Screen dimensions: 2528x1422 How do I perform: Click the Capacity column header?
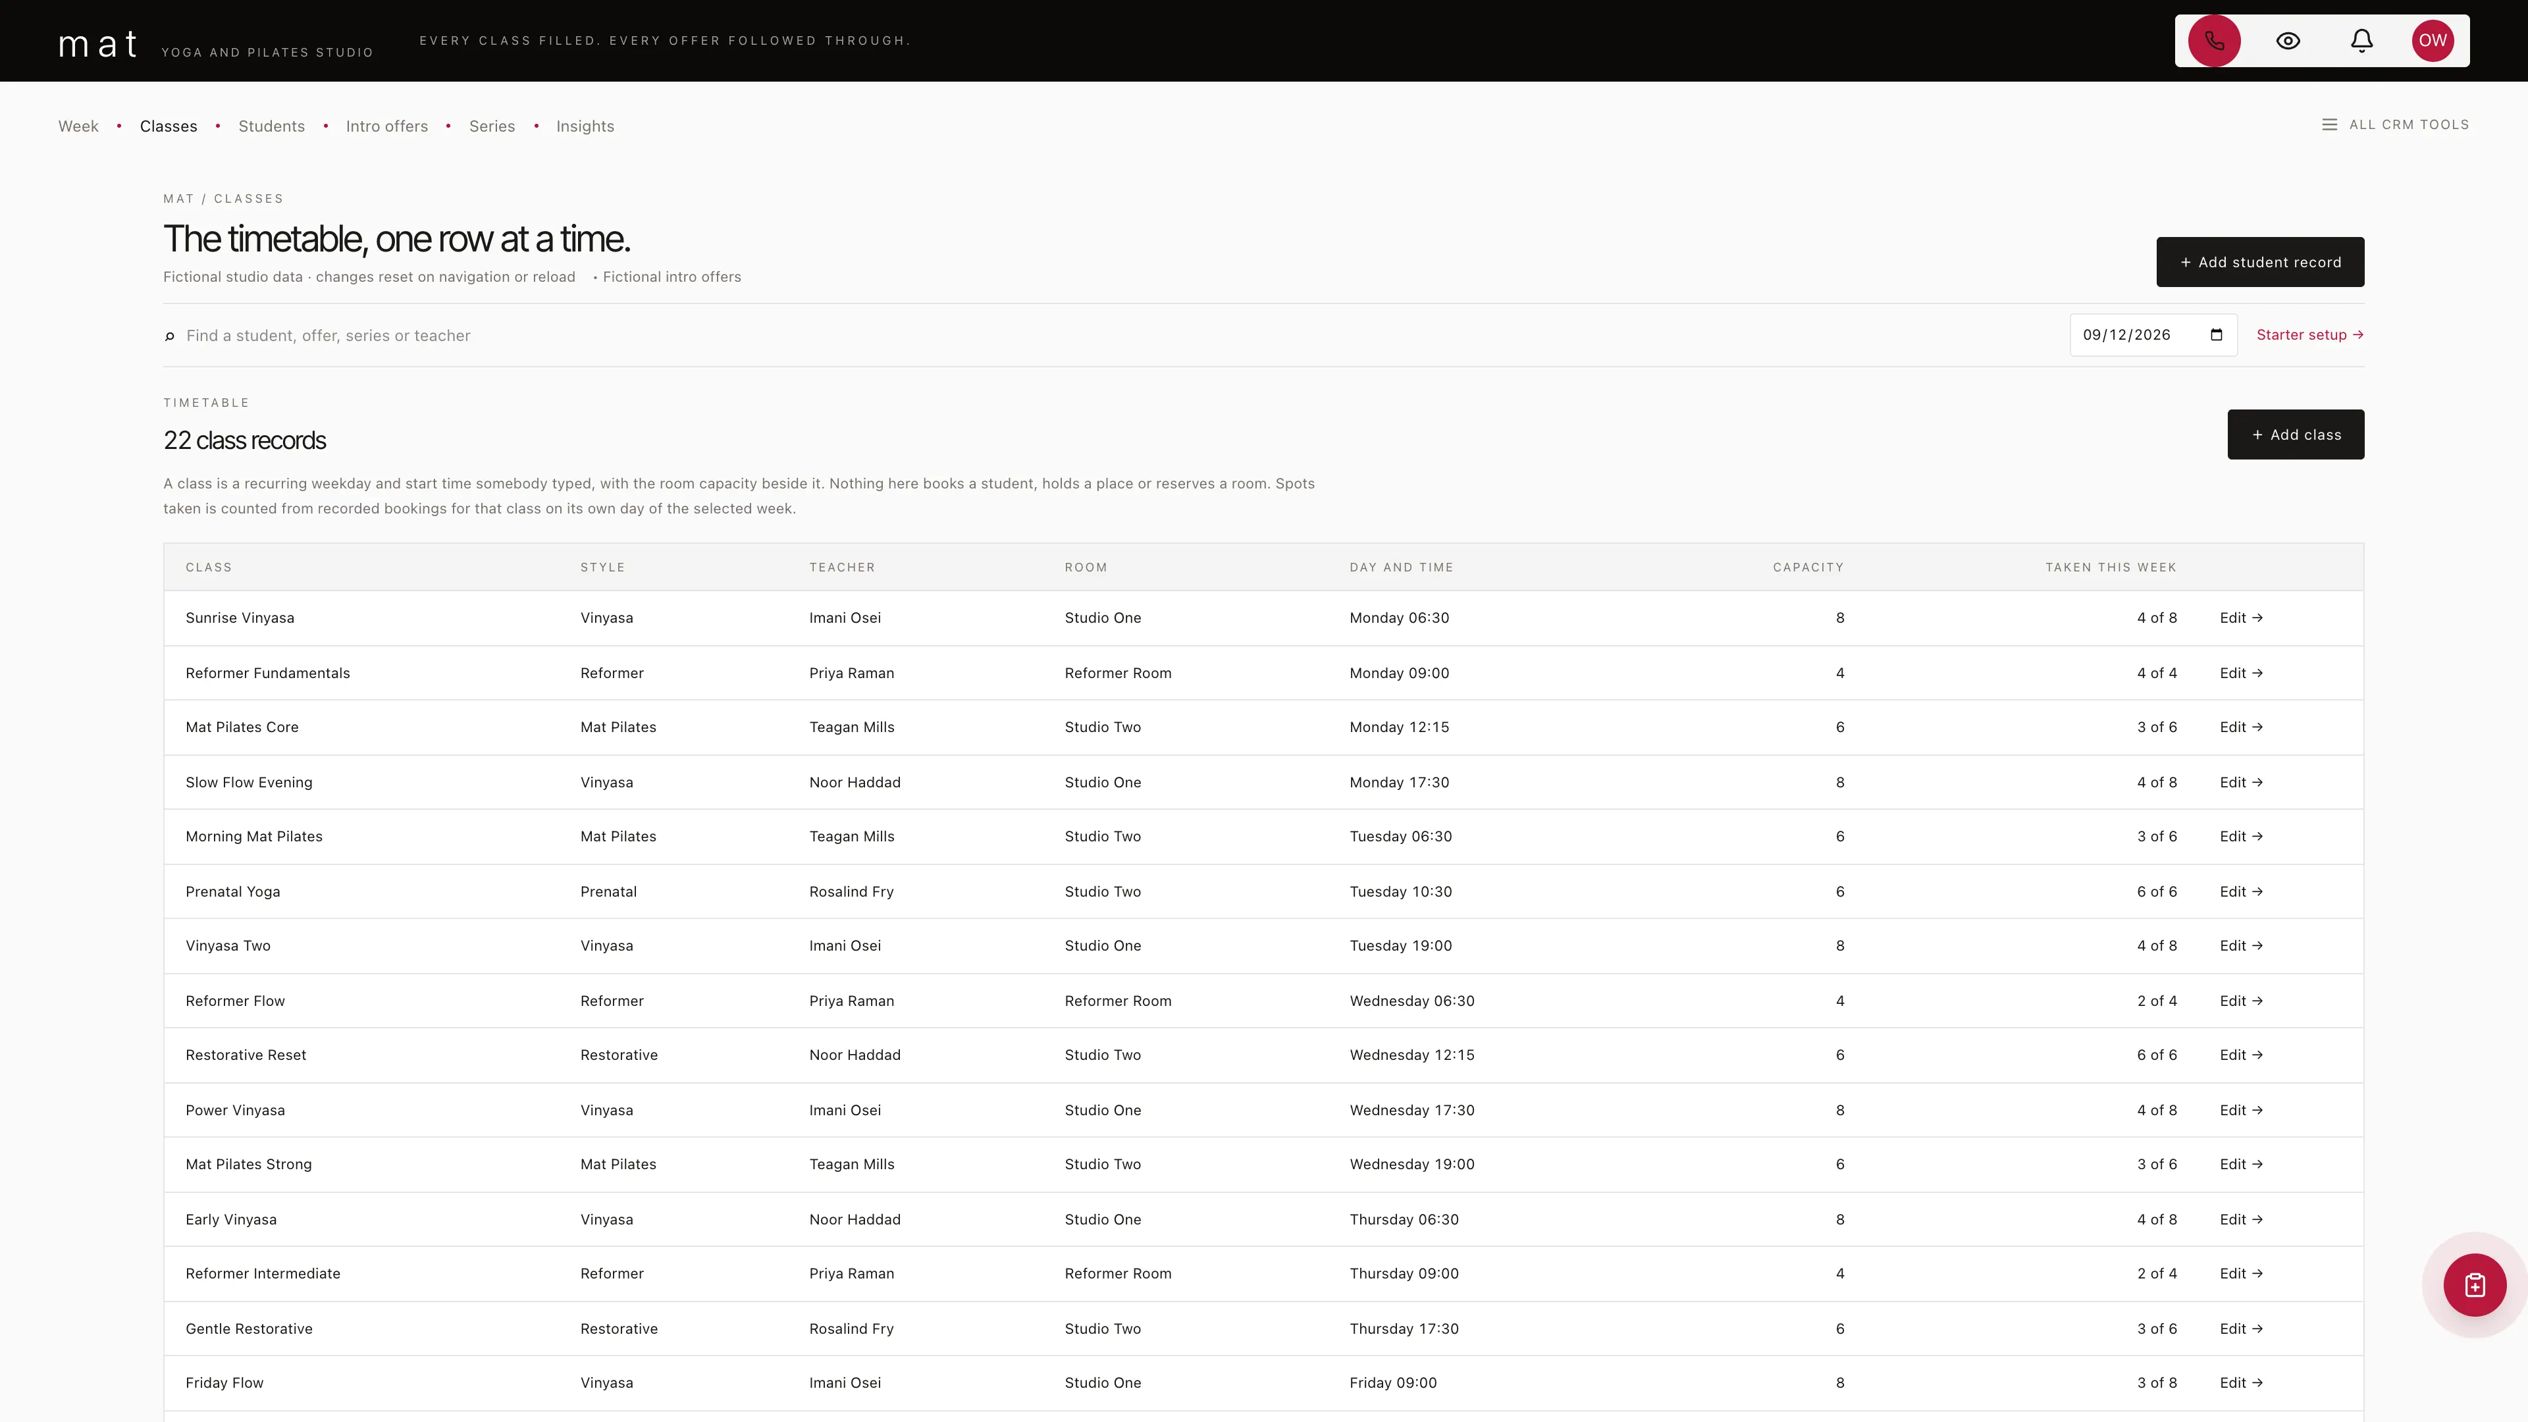(x=1808, y=567)
